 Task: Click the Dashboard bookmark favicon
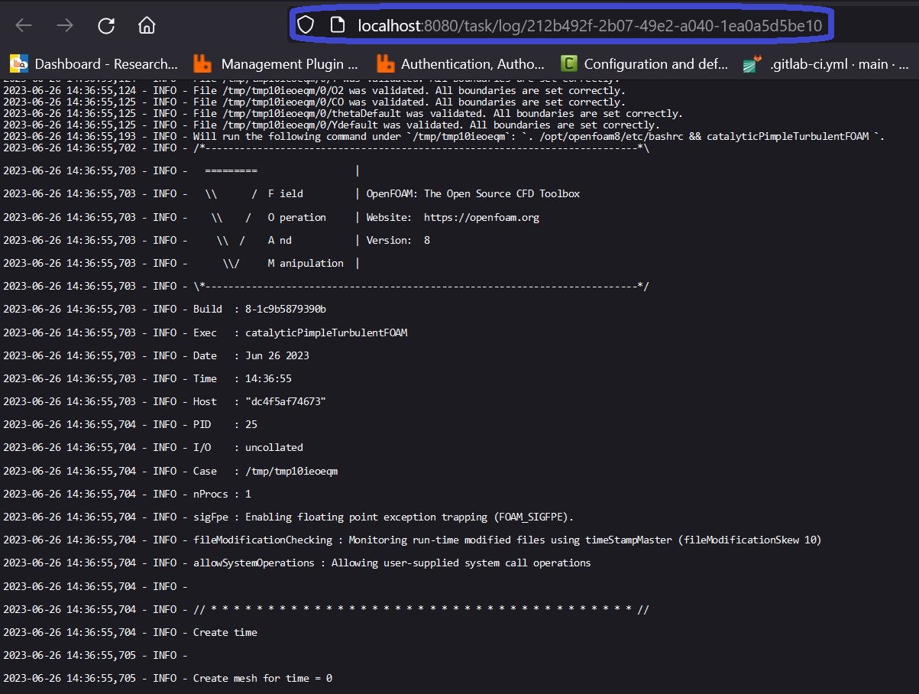click(x=19, y=64)
